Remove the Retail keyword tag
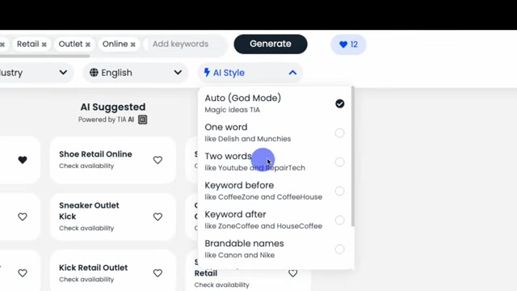This screenshot has height=291, width=517. [44, 44]
